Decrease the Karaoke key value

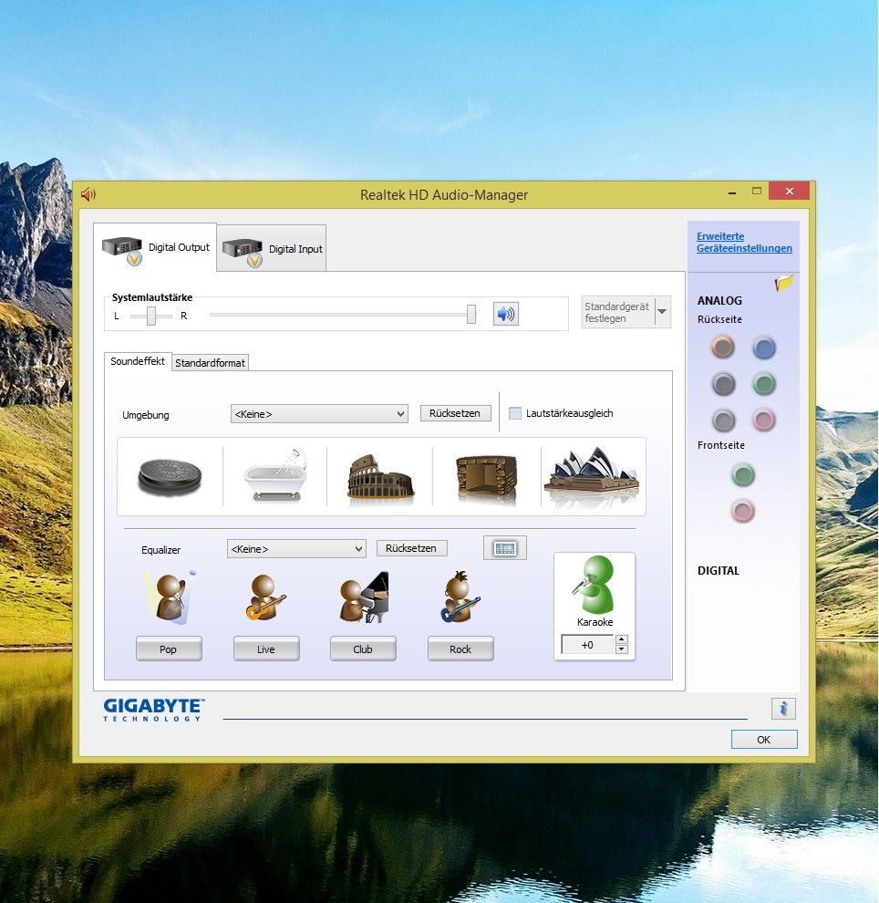point(621,649)
